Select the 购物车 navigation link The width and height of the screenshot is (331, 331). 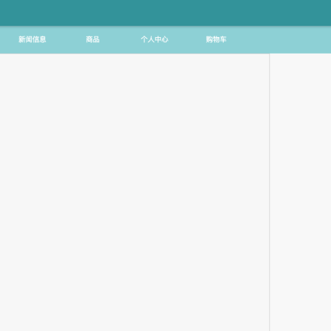click(216, 40)
